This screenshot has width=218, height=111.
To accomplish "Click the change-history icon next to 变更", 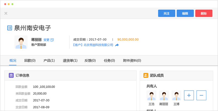I will (x=52, y=40).
